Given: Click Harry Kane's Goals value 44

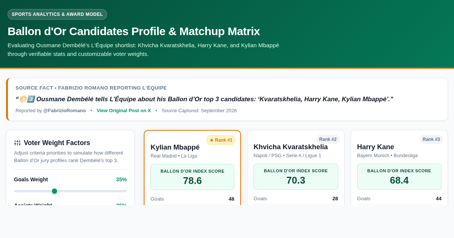Looking at the screenshot, I should [x=438, y=198].
